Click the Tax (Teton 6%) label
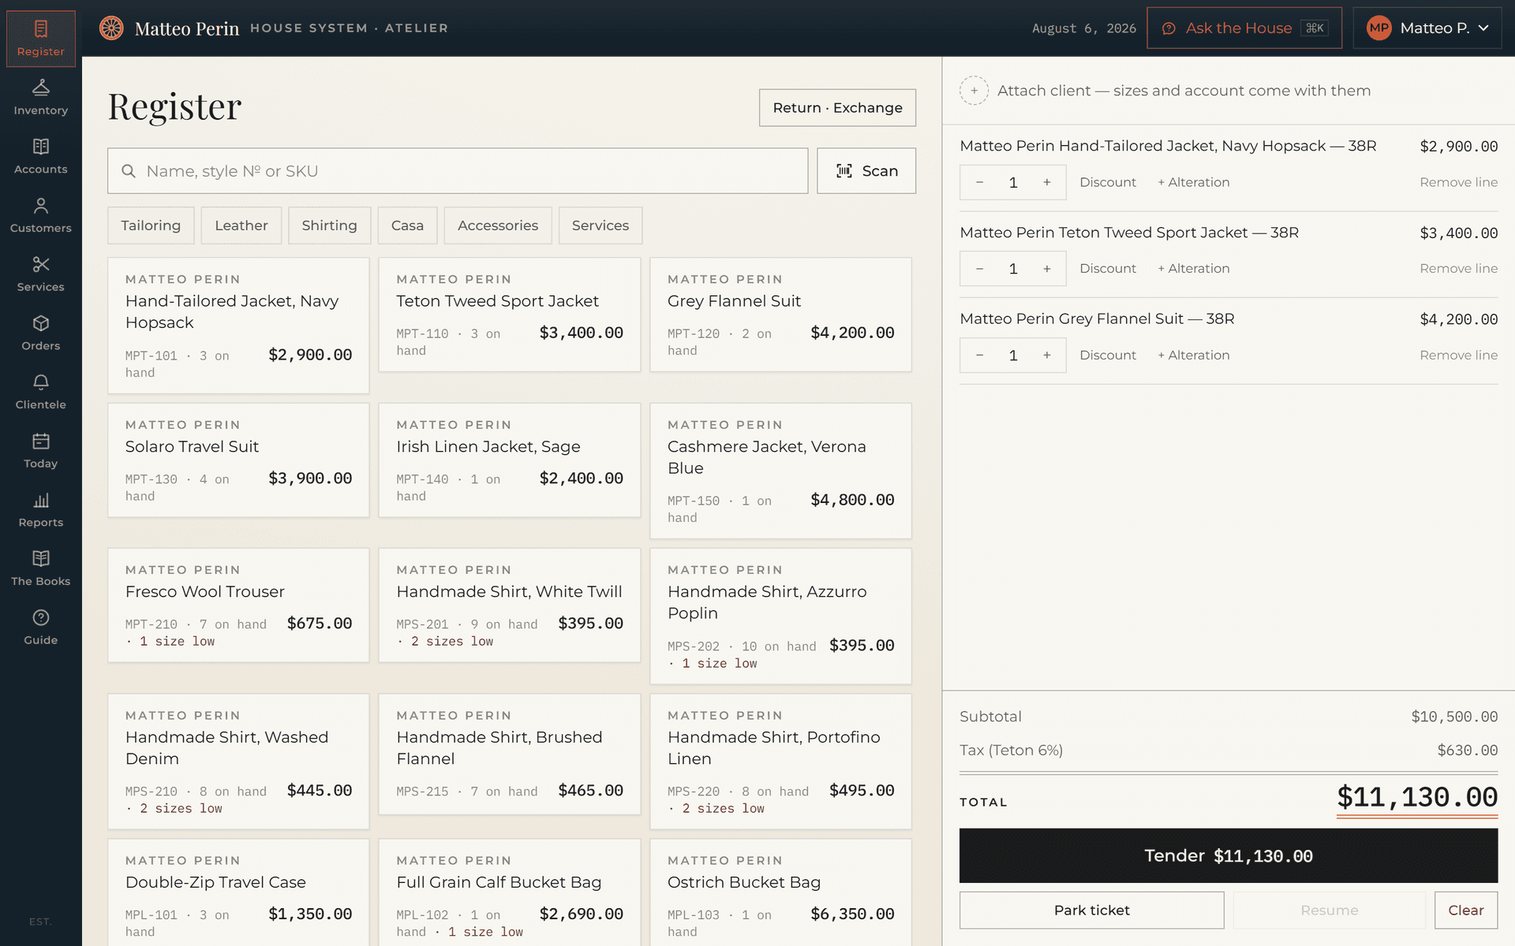Viewport: 1515px width, 946px height. (1011, 750)
